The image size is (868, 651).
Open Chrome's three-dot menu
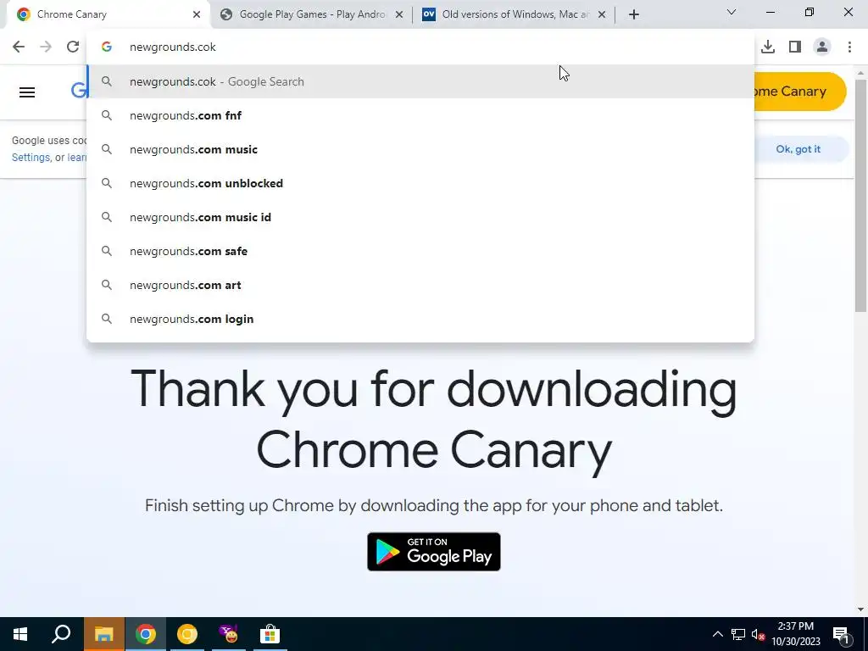click(x=849, y=47)
